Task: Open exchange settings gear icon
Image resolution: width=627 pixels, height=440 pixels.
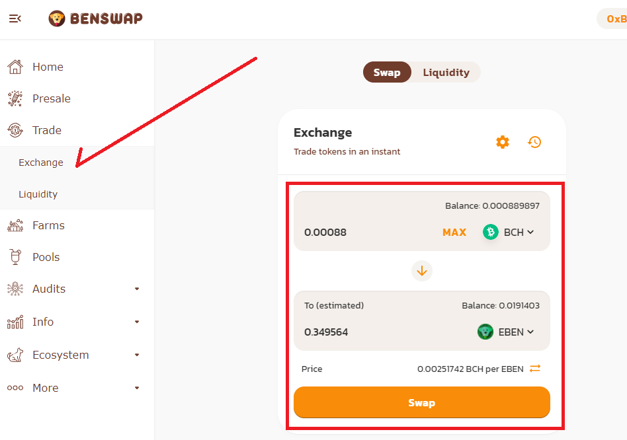Action: tap(503, 142)
